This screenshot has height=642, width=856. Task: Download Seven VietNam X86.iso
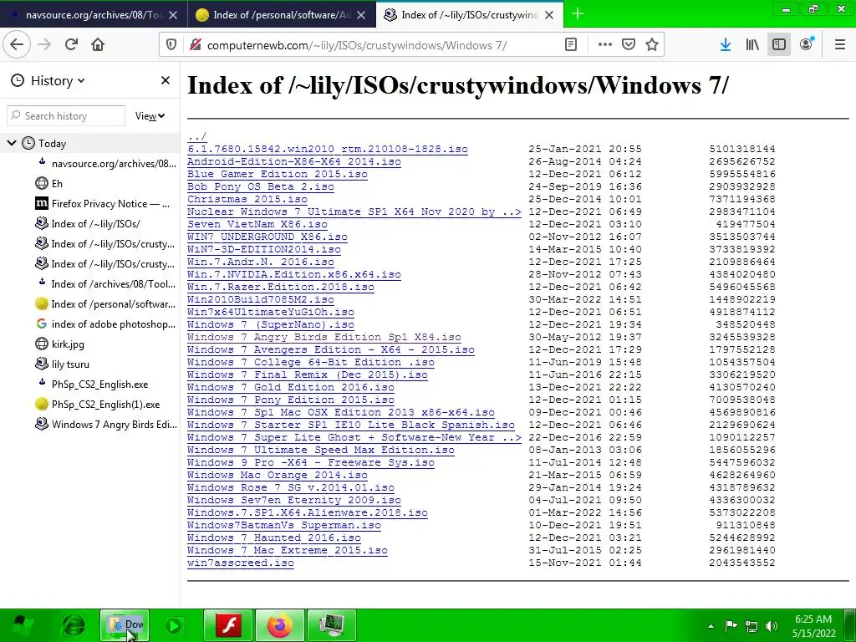[257, 224]
